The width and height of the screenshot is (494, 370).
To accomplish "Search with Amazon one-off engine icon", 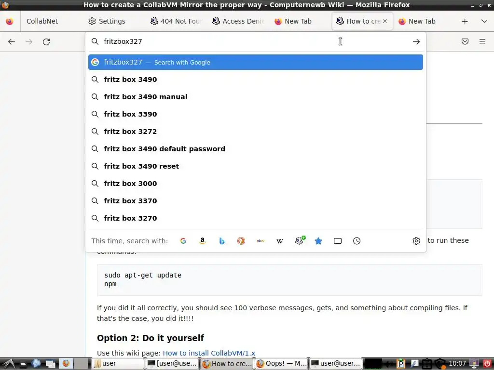I will 203,241.
